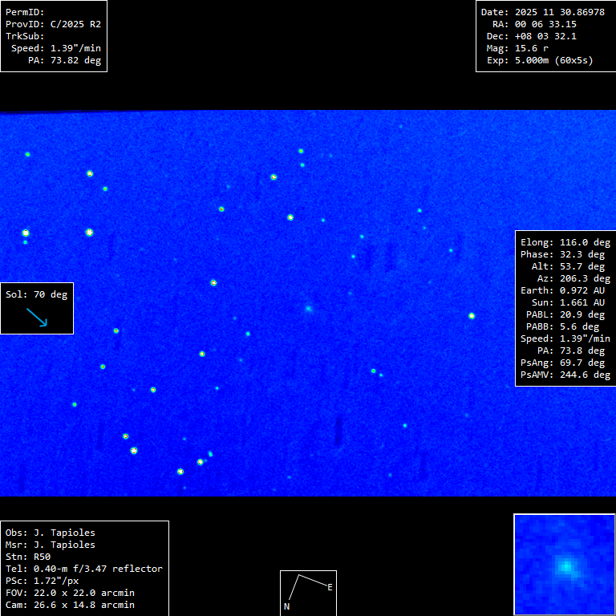Screen dimensions: 616x616
Task: Click the comet inset thumbnail
Action: point(564,564)
